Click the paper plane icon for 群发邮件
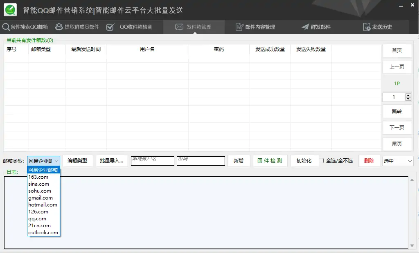419x253 pixels. (x=305, y=27)
